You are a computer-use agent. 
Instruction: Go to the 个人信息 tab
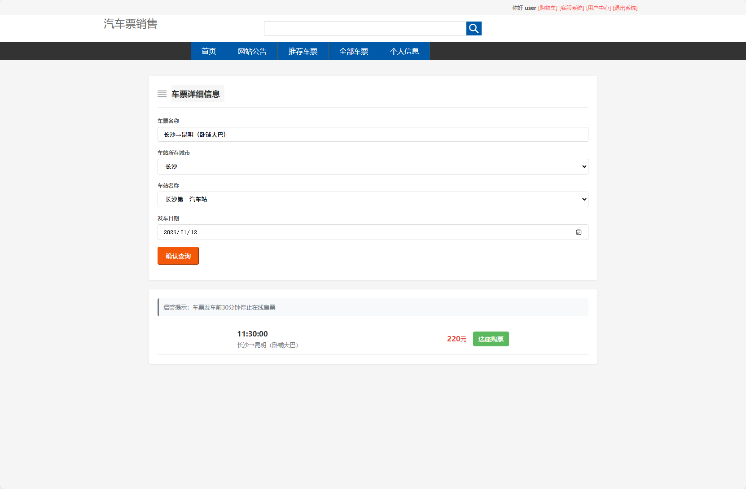point(404,51)
